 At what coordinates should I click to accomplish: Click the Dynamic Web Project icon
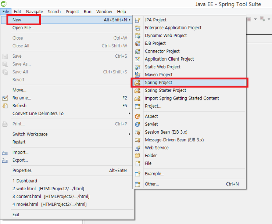click(137, 36)
